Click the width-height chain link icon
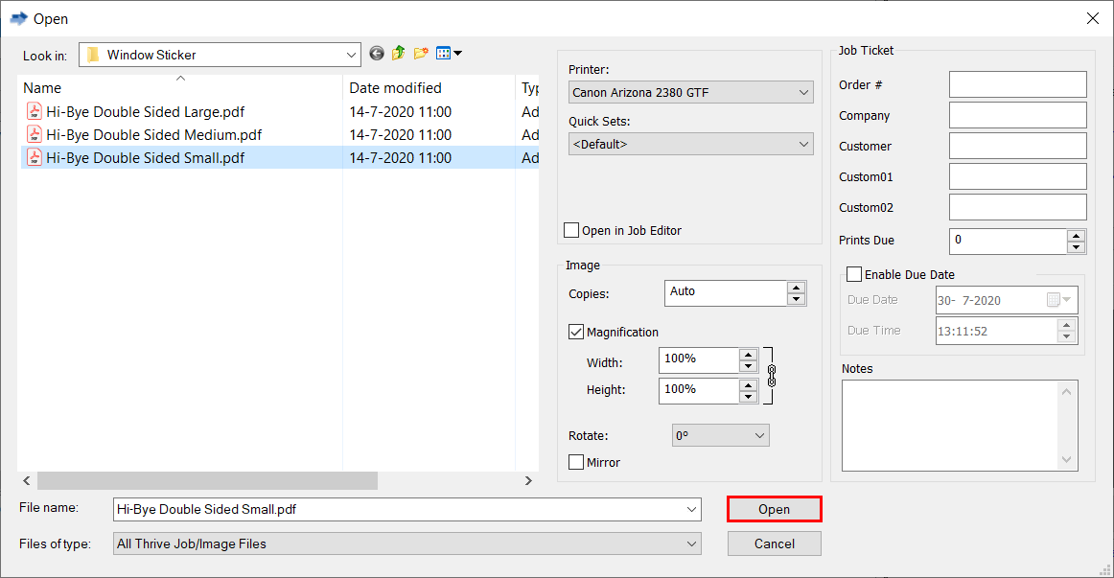This screenshot has width=1114, height=578. [772, 375]
